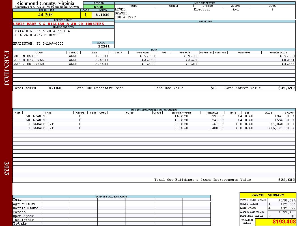Select the map number 44-20F field
297x226 pixels.
(46, 15)
